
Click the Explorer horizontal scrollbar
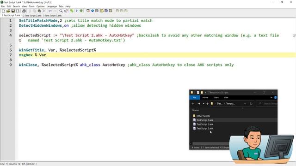click(211, 143)
